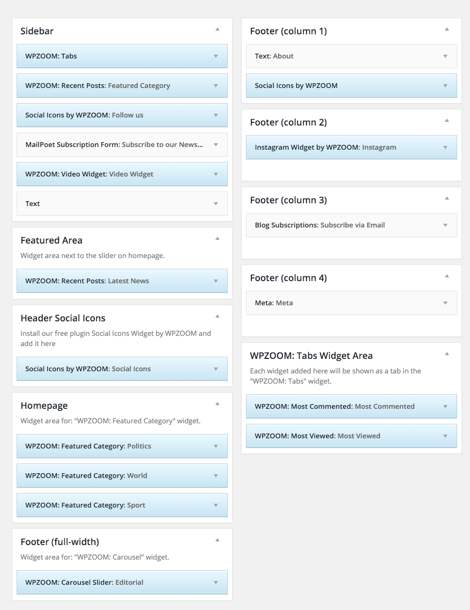Screen dimensions: 470x610
Task: Click the "WPZOOM: Tabs Widget Area" heading
Action: tap(311, 356)
